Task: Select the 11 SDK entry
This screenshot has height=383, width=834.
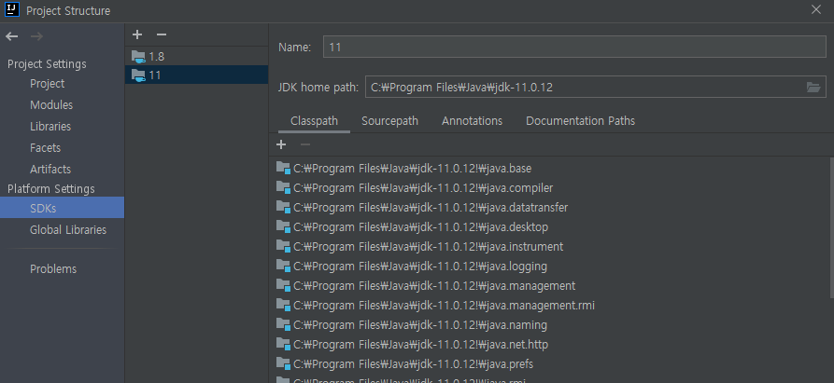Action: pos(196,75)
